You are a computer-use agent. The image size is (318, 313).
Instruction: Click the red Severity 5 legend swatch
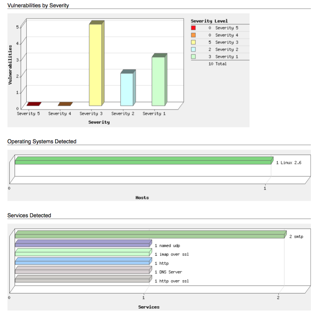[193, 28]
